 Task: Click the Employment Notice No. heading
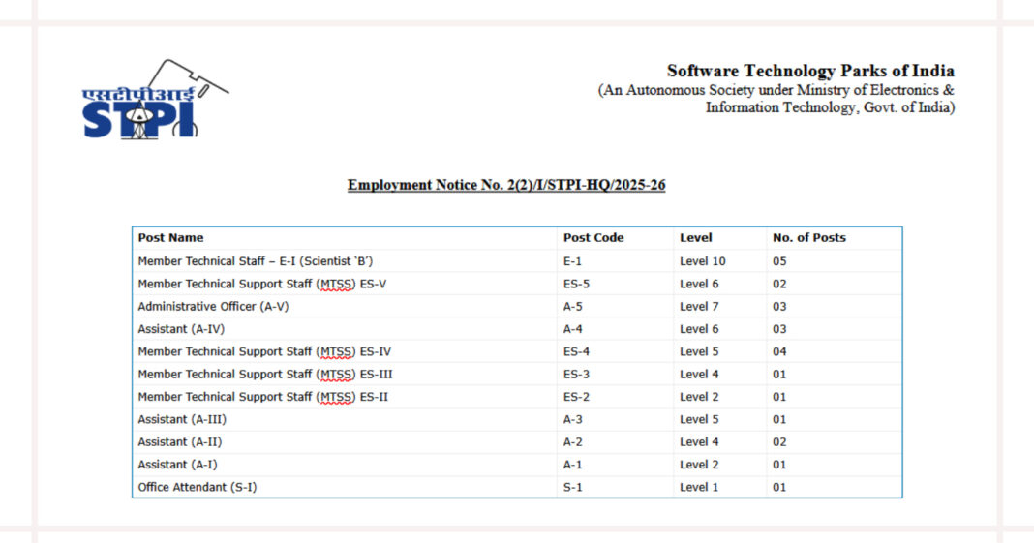(505, 185)
